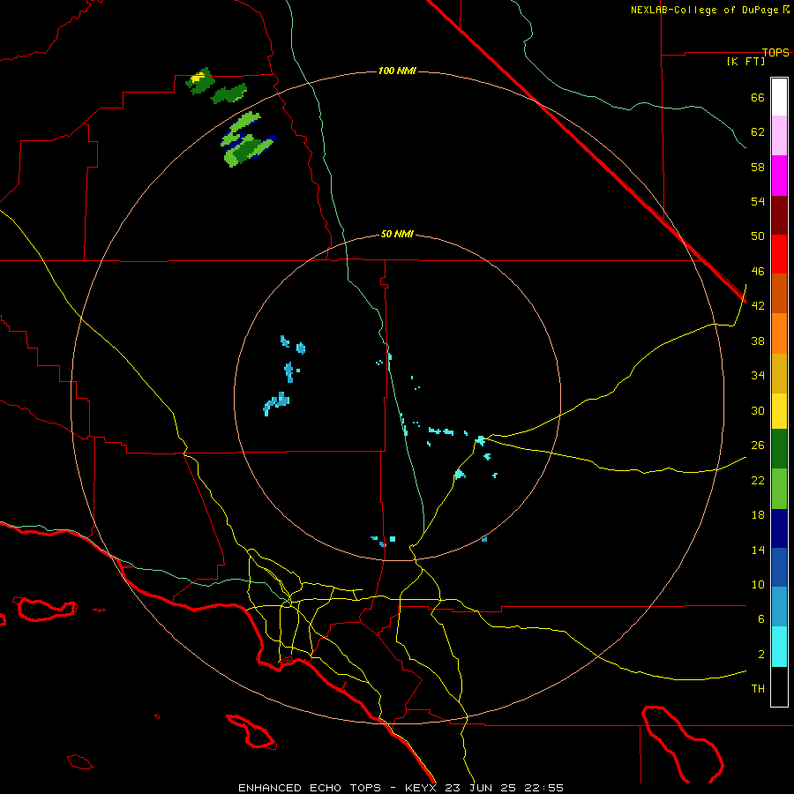The height and width of the screenshot is (794, 794).
Task: Click the bright red 46 kft legend swatch
Action: pos(779,254)
